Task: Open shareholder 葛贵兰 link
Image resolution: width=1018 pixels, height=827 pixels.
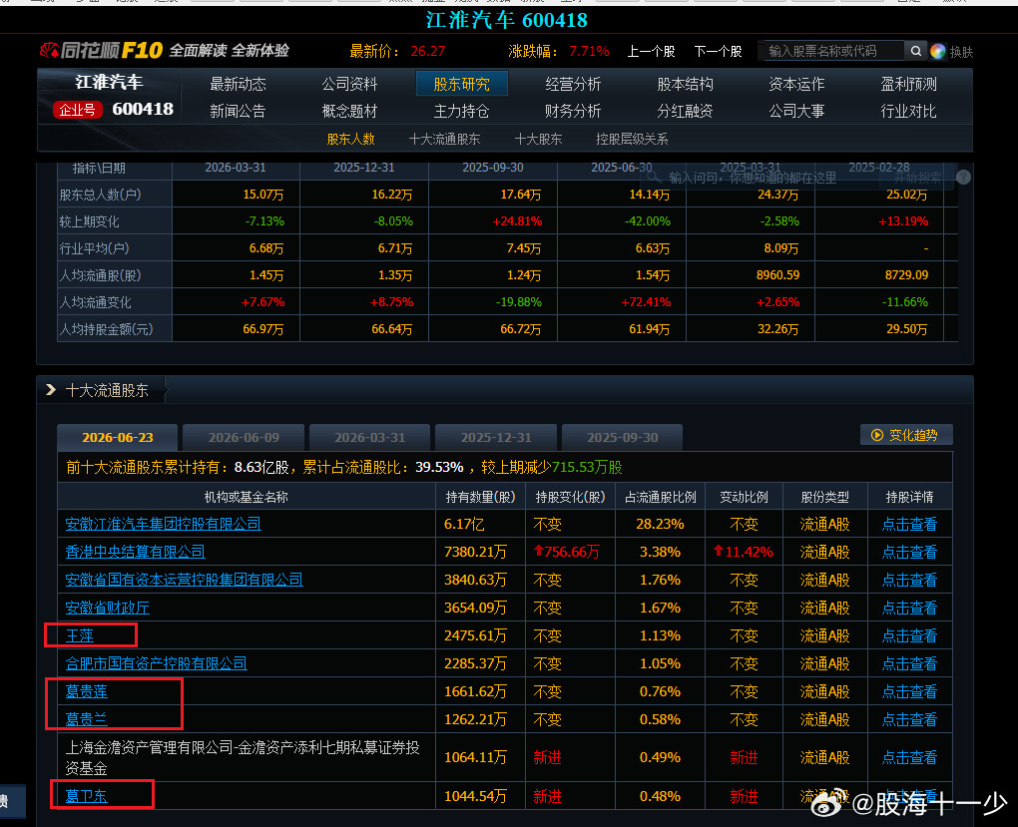Action: tap(87, 719)
